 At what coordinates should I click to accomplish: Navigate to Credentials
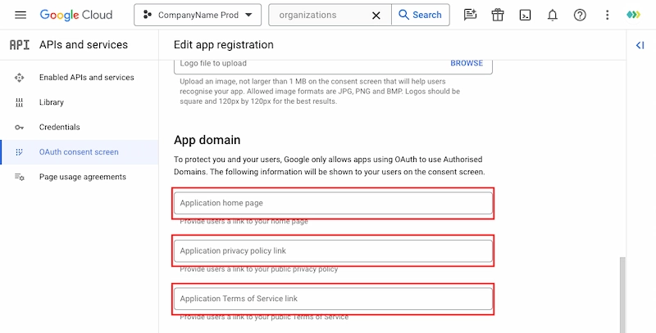pos(59,128)
